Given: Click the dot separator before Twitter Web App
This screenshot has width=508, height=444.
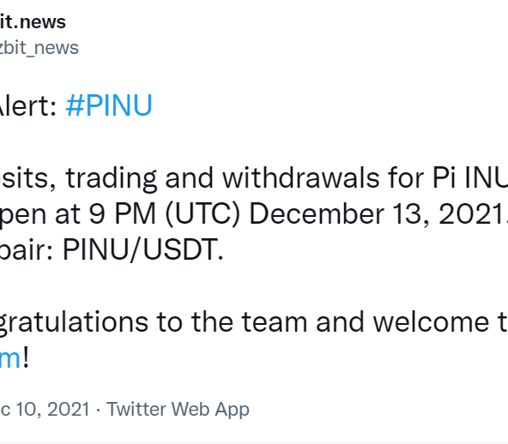Looking at the screenshot, I should coord(98,410).
